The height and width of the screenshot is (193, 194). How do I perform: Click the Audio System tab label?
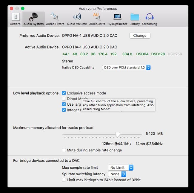click(33, 24)
